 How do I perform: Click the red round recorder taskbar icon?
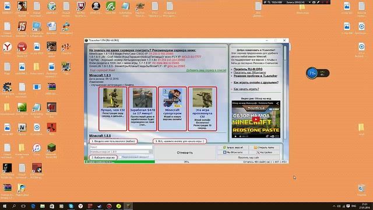(109, 206)
